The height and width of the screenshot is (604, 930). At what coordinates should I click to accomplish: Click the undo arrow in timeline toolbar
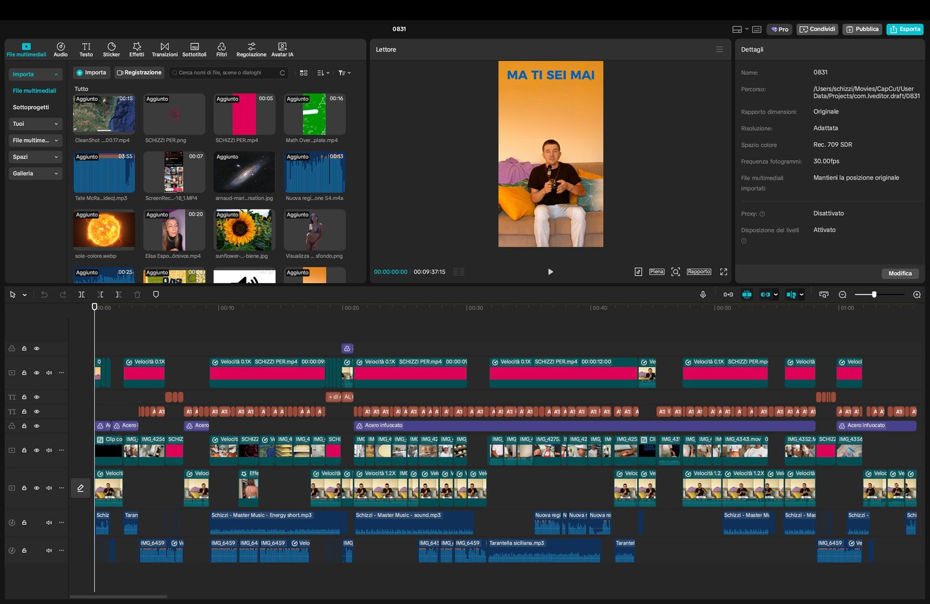point(45,295)
